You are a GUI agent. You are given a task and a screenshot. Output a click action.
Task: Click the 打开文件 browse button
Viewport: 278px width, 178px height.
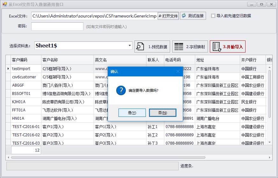[x=168, y=16]
